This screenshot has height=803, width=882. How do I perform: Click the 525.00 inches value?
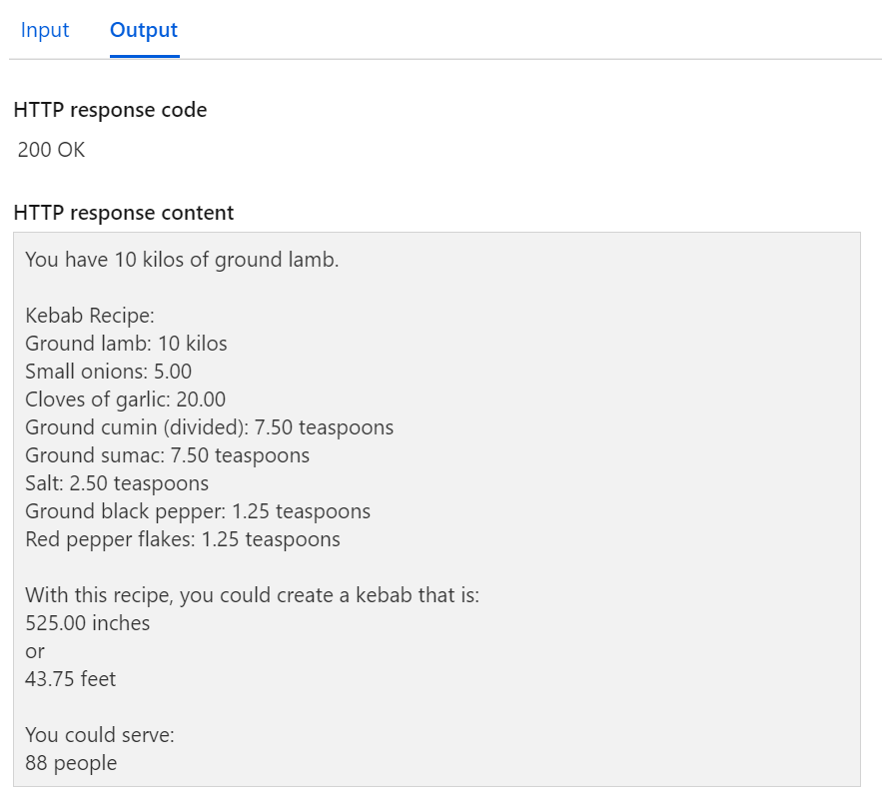[88, 623]
